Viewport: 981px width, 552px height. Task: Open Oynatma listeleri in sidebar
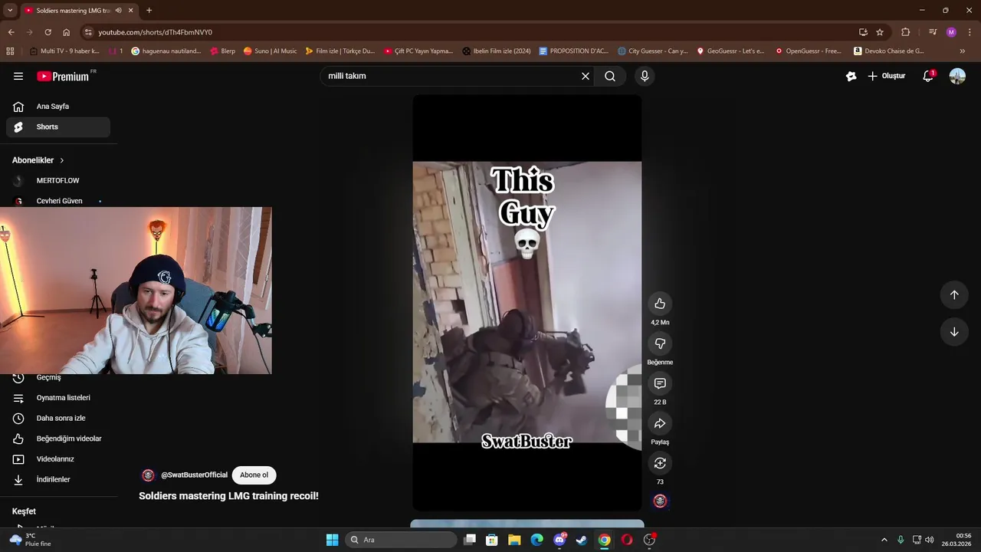(x=58, y=398)
